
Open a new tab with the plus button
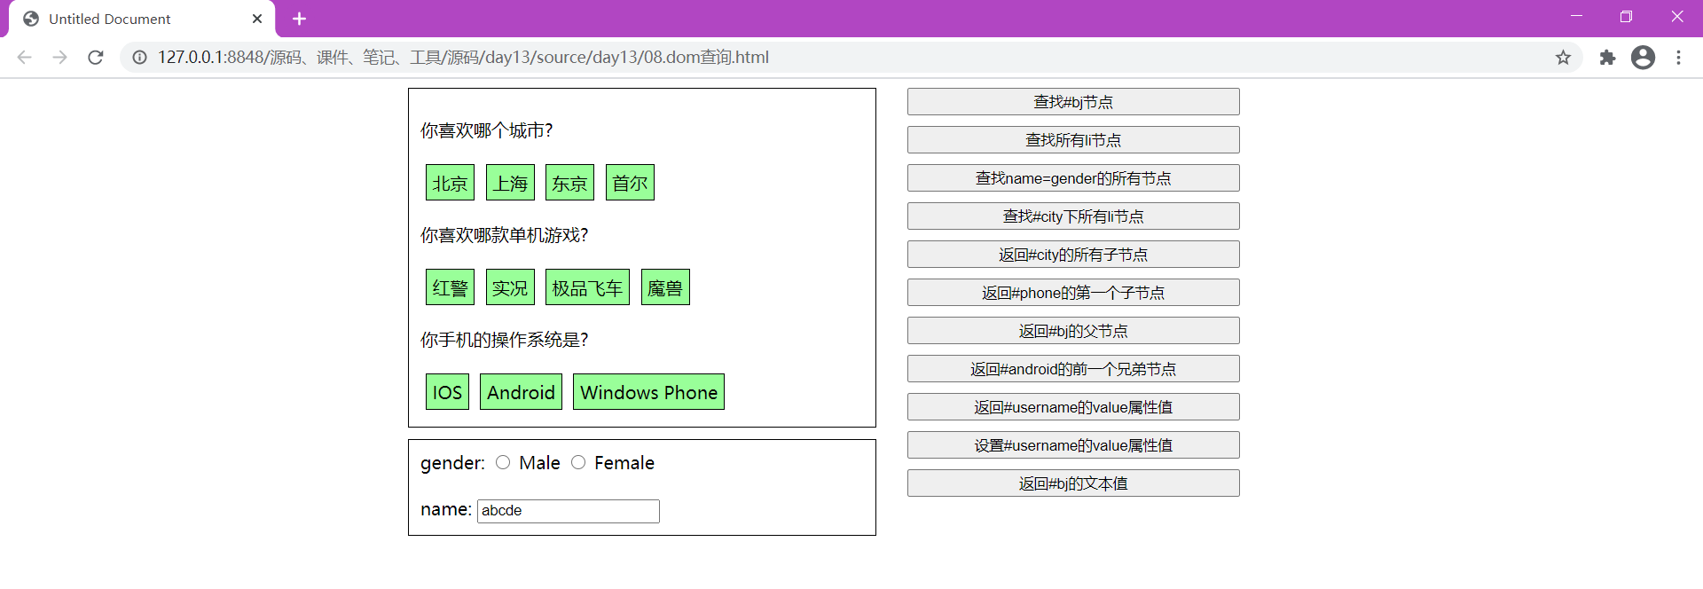click(x=299, y=19)
